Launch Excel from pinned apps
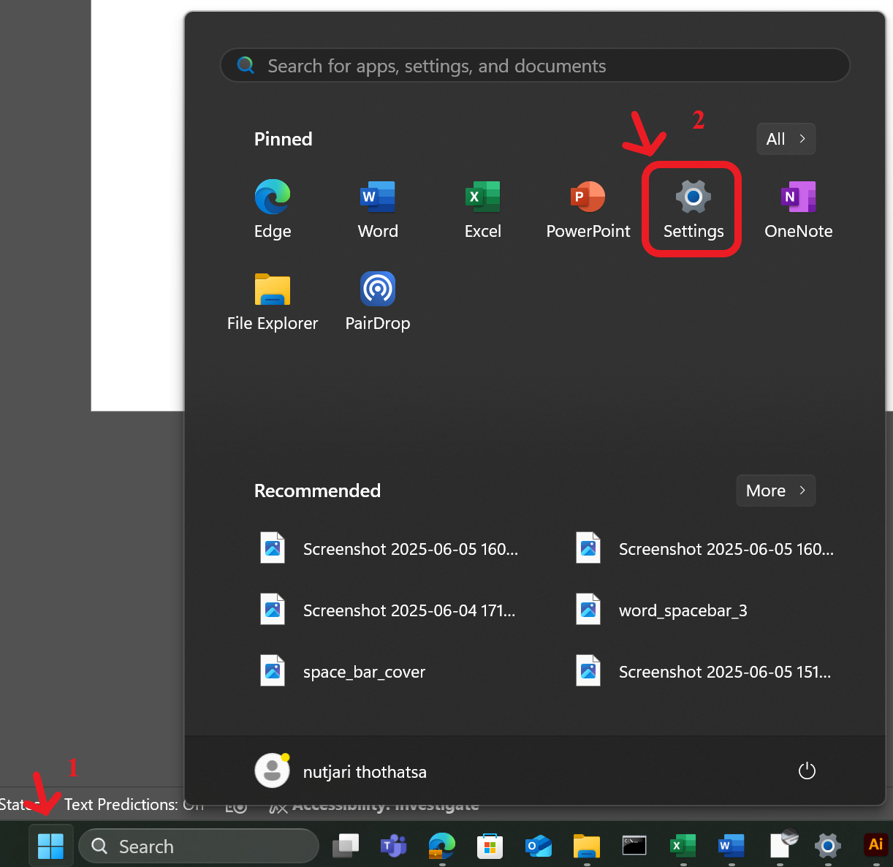Screen dimensions: 893x867 (x=483, y=209)
